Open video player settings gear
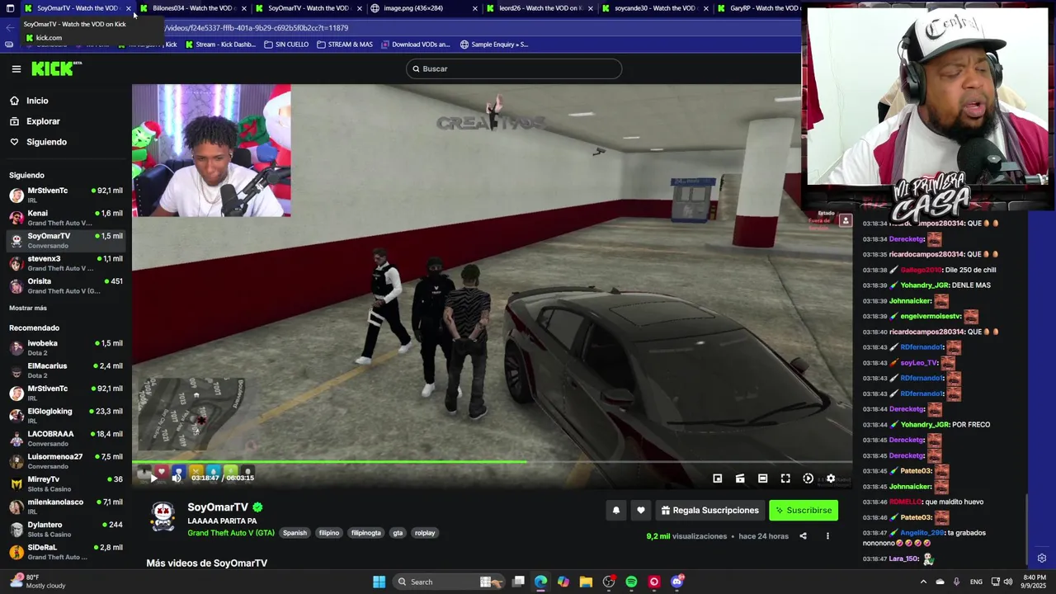The width and height of the screenshot is (1056, 594). pos(831,478)
